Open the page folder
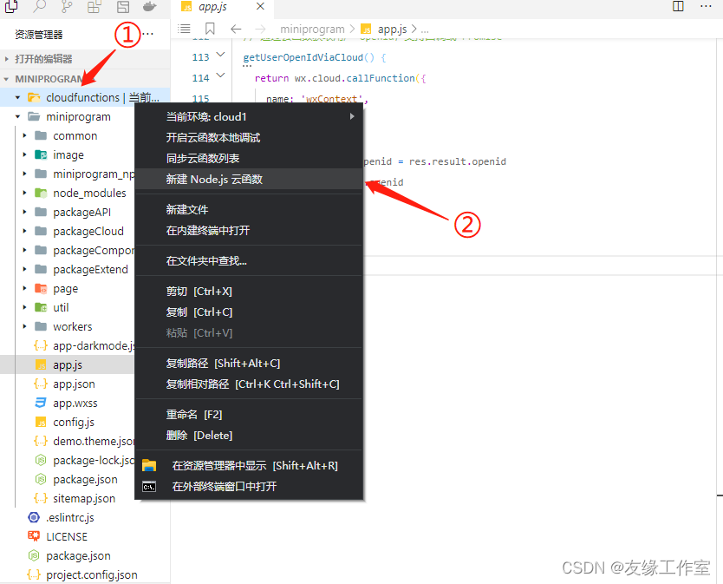 point(66,289)
